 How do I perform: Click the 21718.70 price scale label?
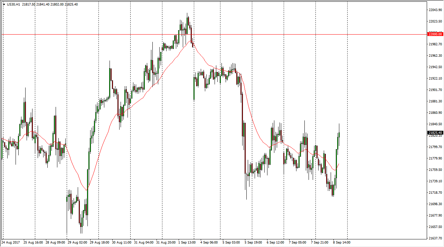tap(435, 193)
